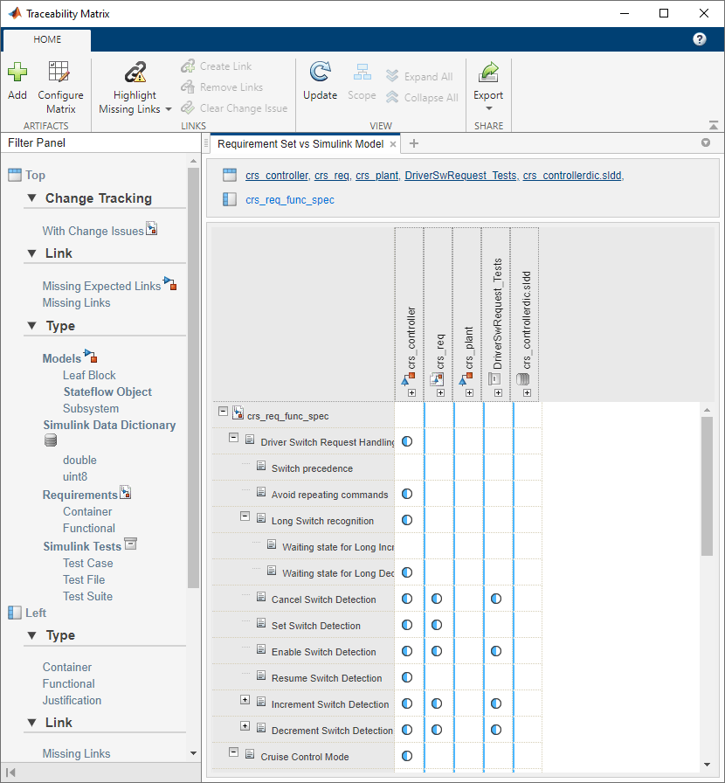
Task: Toggle the Missing Expected Links filter
Action: click(101, 286)
